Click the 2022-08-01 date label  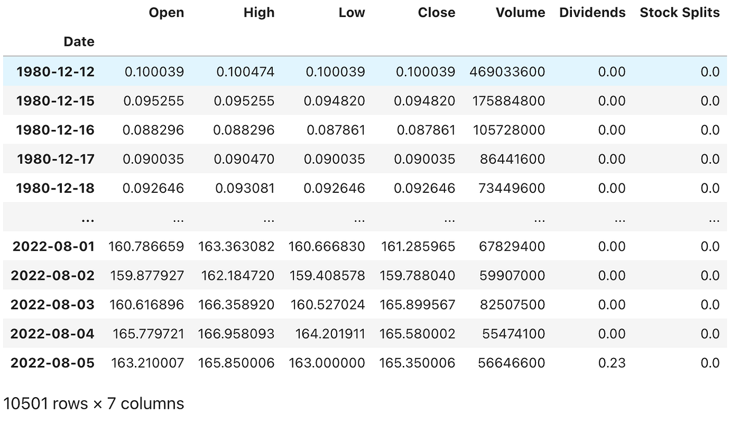click(53, 246)
